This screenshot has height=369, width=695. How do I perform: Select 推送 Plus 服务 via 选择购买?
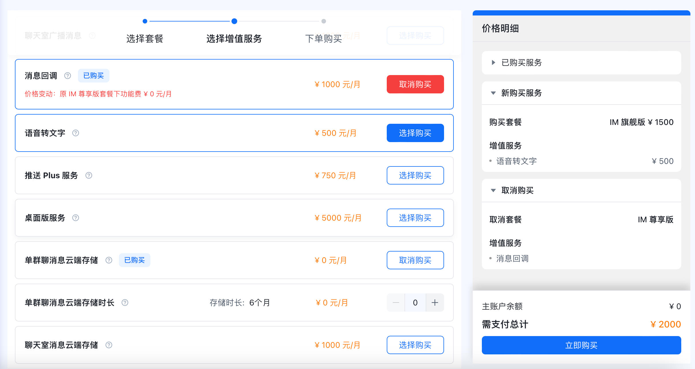click(415, 175)
